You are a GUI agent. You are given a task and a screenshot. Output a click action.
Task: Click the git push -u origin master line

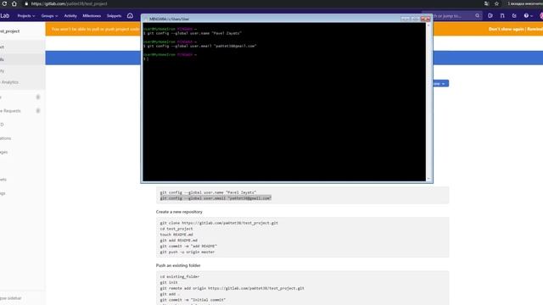[x=187, y=252]
